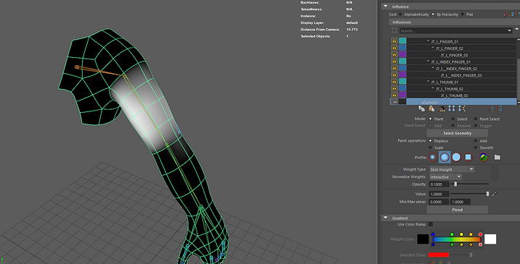
Task: Choose Scale paint operation
Action: coord(431,148)
